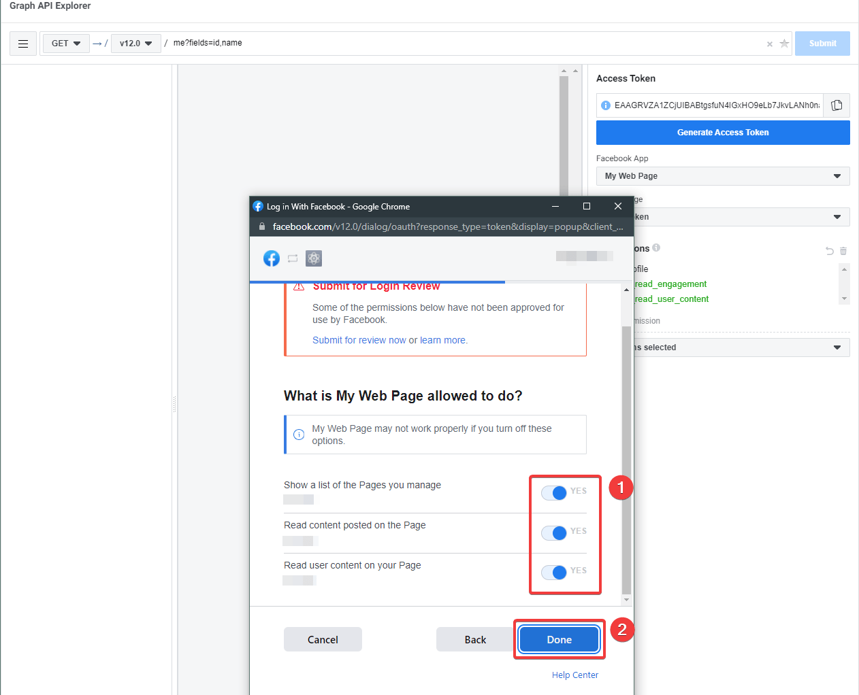Select the pages_read_engagement permission

[x=670, y=284]
